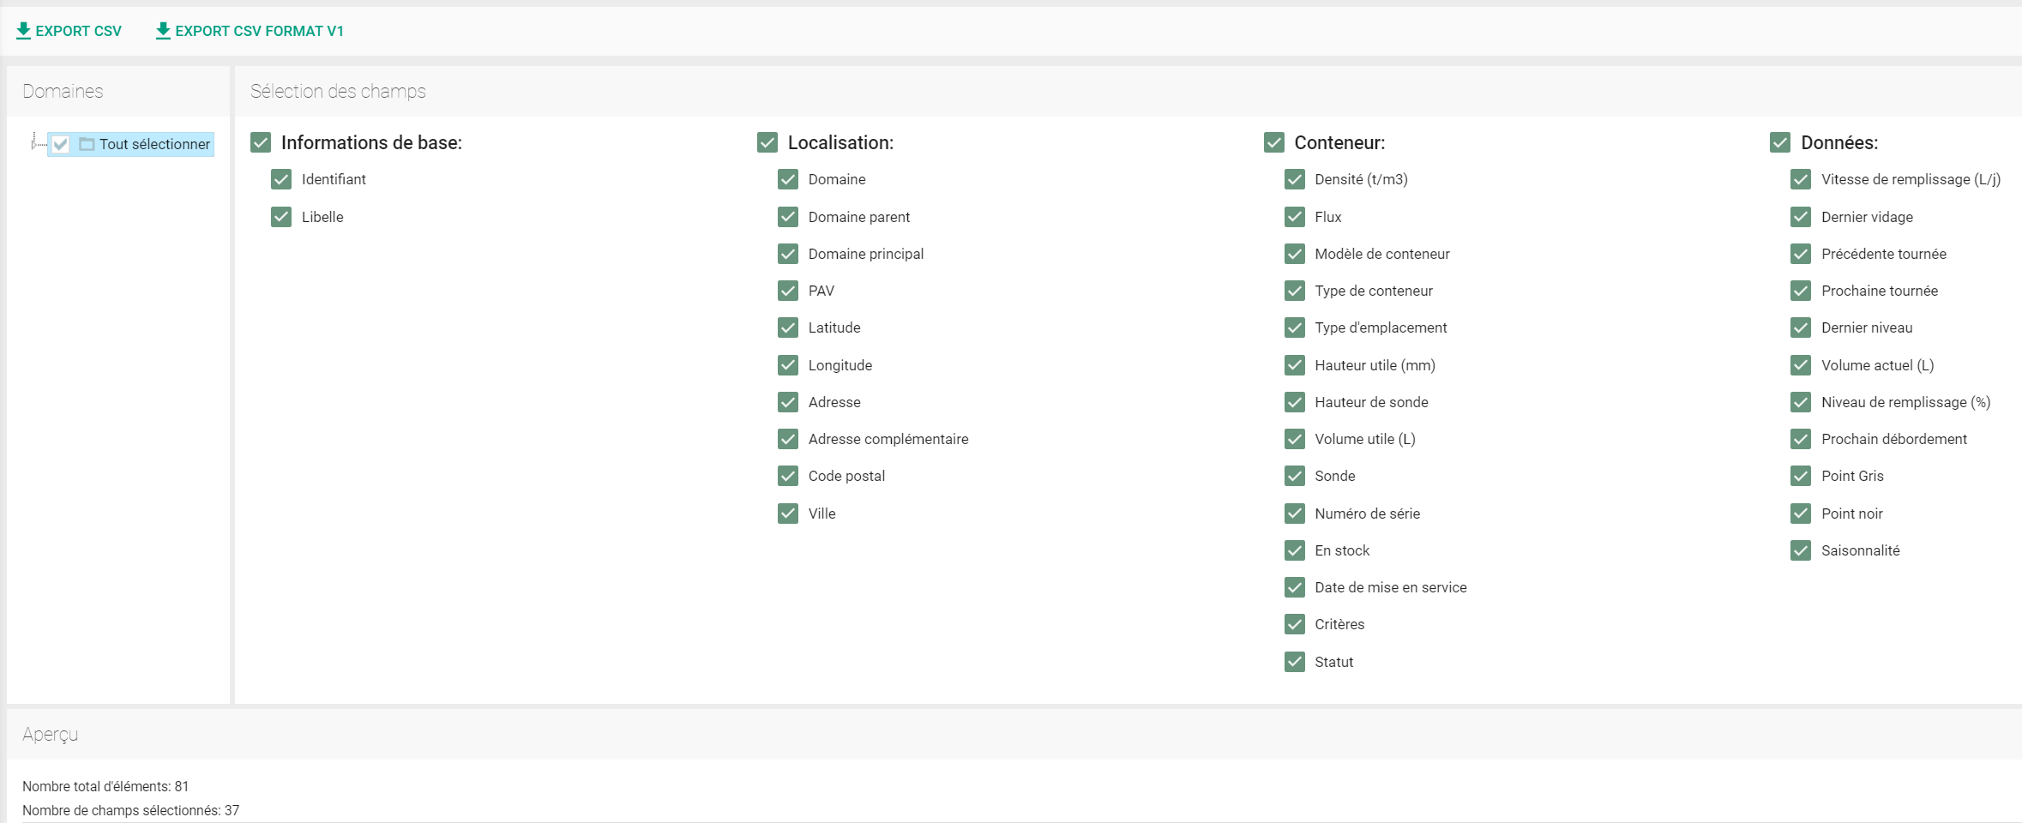Click the EXPORT CSV button label
Screen dimensions: 2022x823
(79, 31)
